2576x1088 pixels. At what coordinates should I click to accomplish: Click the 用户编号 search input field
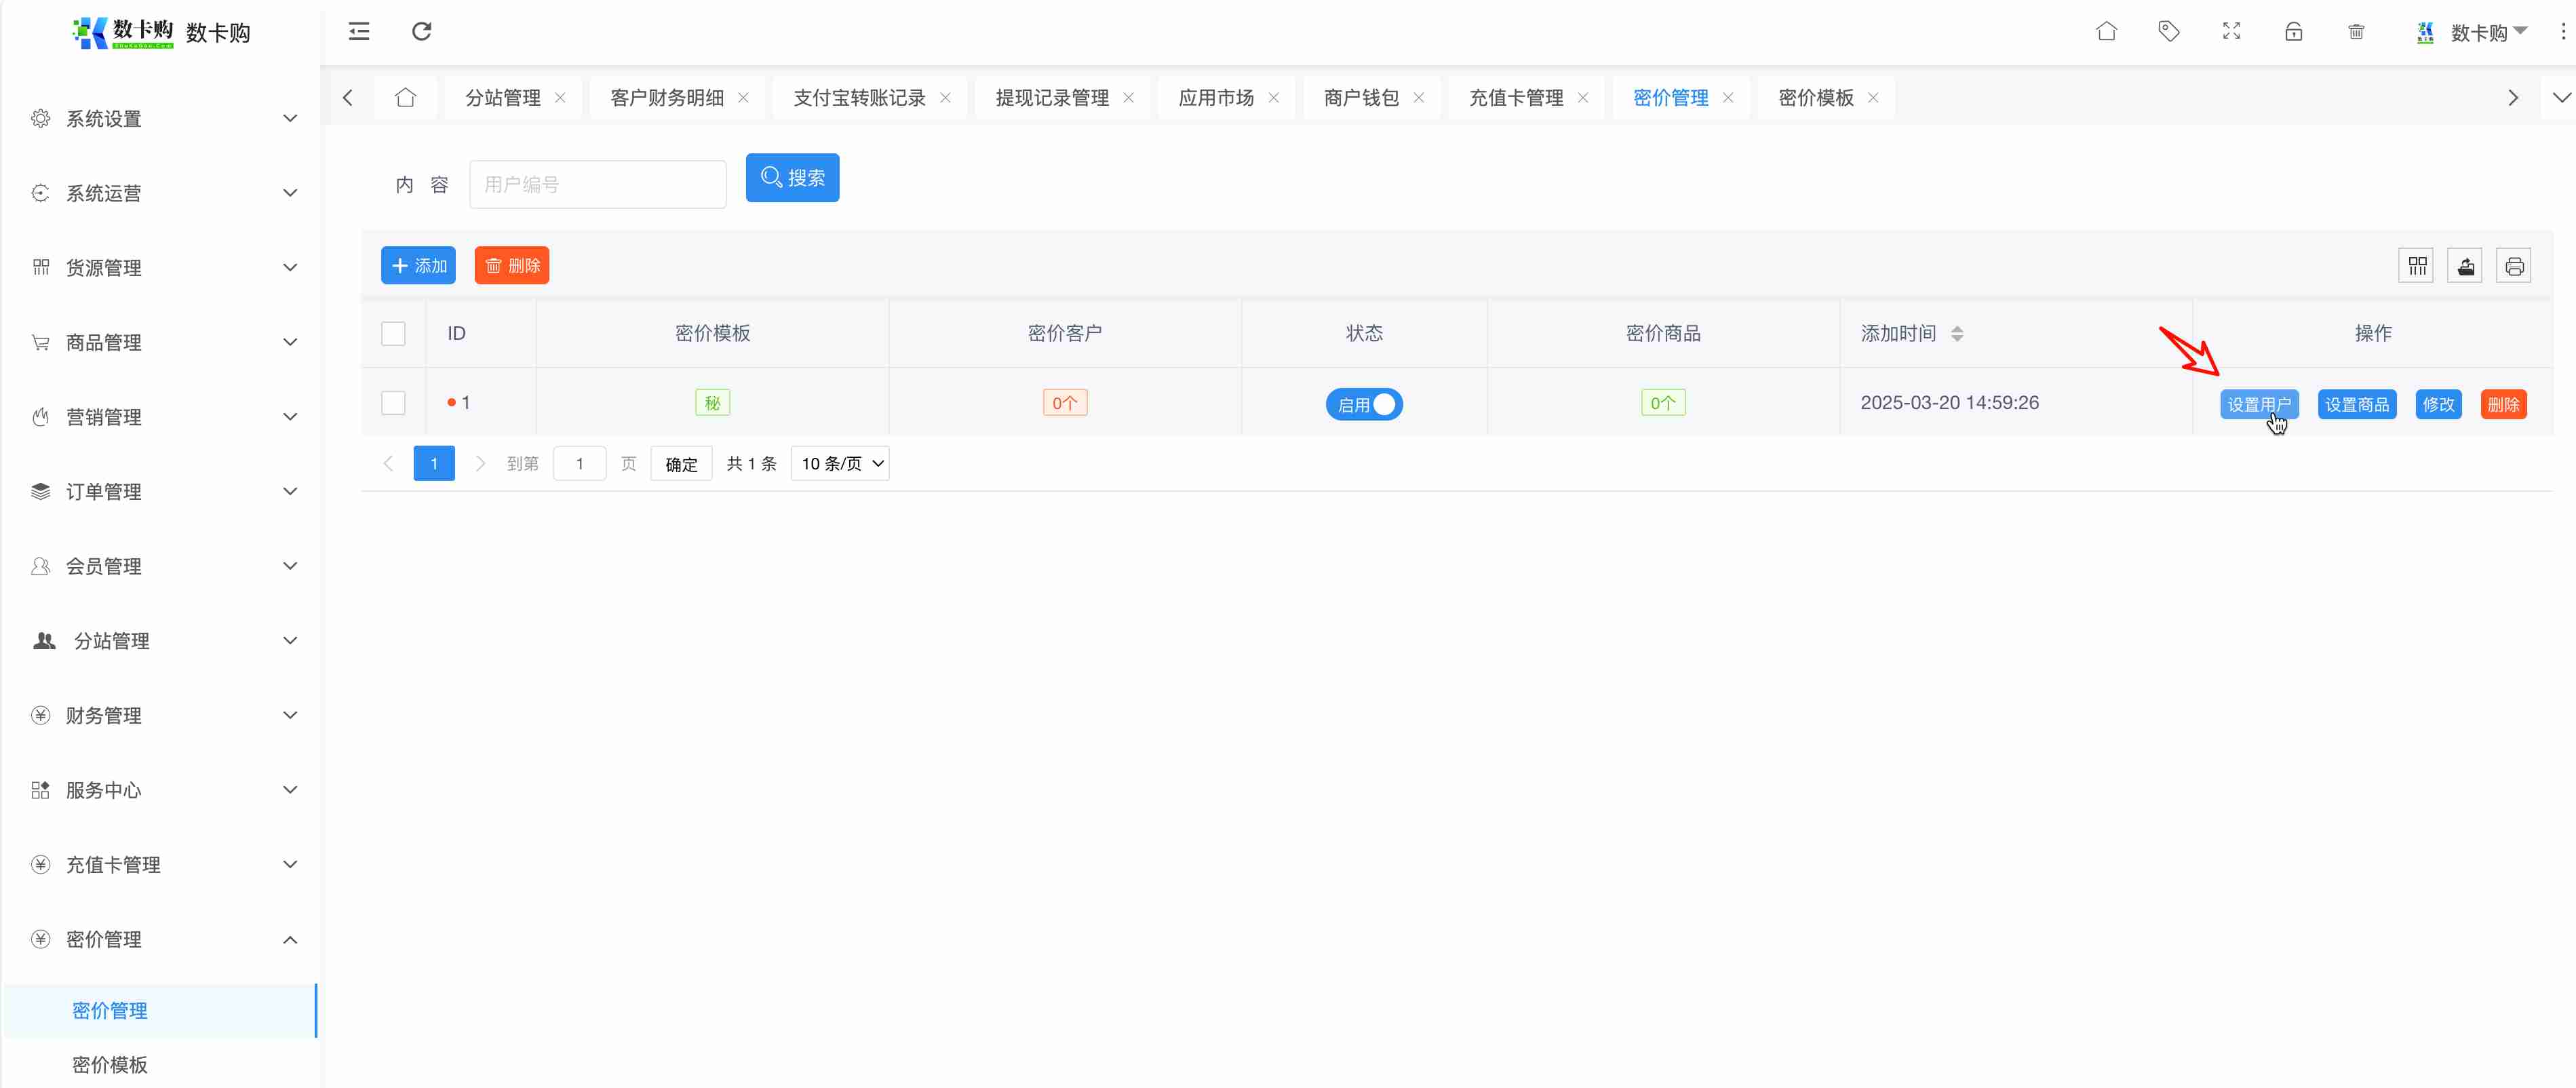tap(597, 185)
